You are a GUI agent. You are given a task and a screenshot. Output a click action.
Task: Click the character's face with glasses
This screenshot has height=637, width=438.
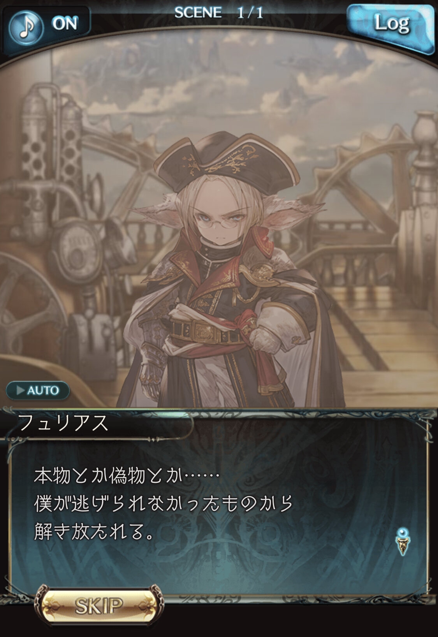point(221,218)
